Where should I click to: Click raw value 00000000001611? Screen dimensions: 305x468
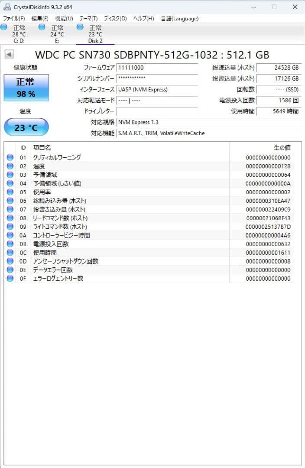point(268,253)
